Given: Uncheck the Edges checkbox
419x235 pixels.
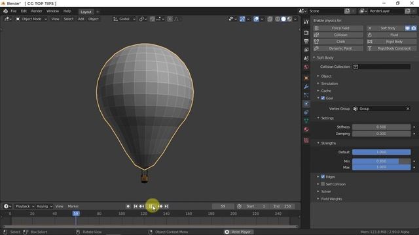Looking at the screenshot, I should click(x=323, y=177).
